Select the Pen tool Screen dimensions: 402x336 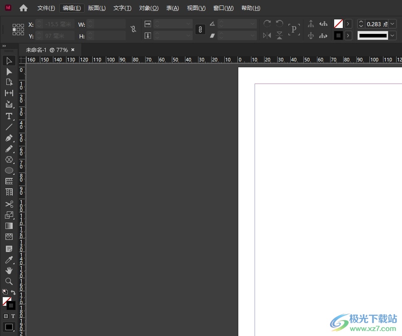9,138
